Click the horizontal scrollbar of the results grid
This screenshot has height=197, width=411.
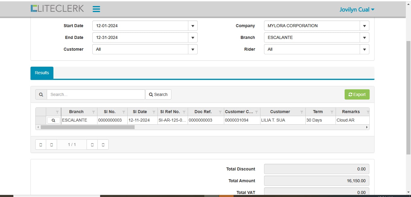tap(88, 127)
